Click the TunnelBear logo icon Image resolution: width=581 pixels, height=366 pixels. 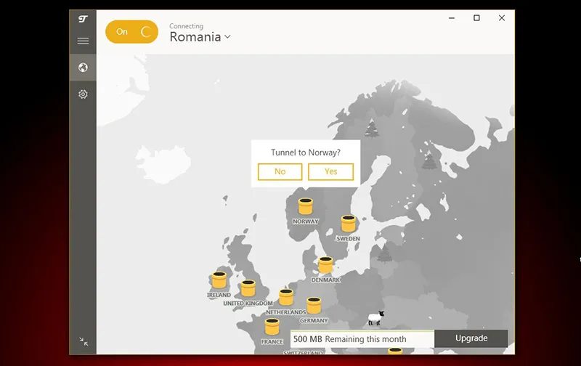pyautogui.click(x=83, y=19)
